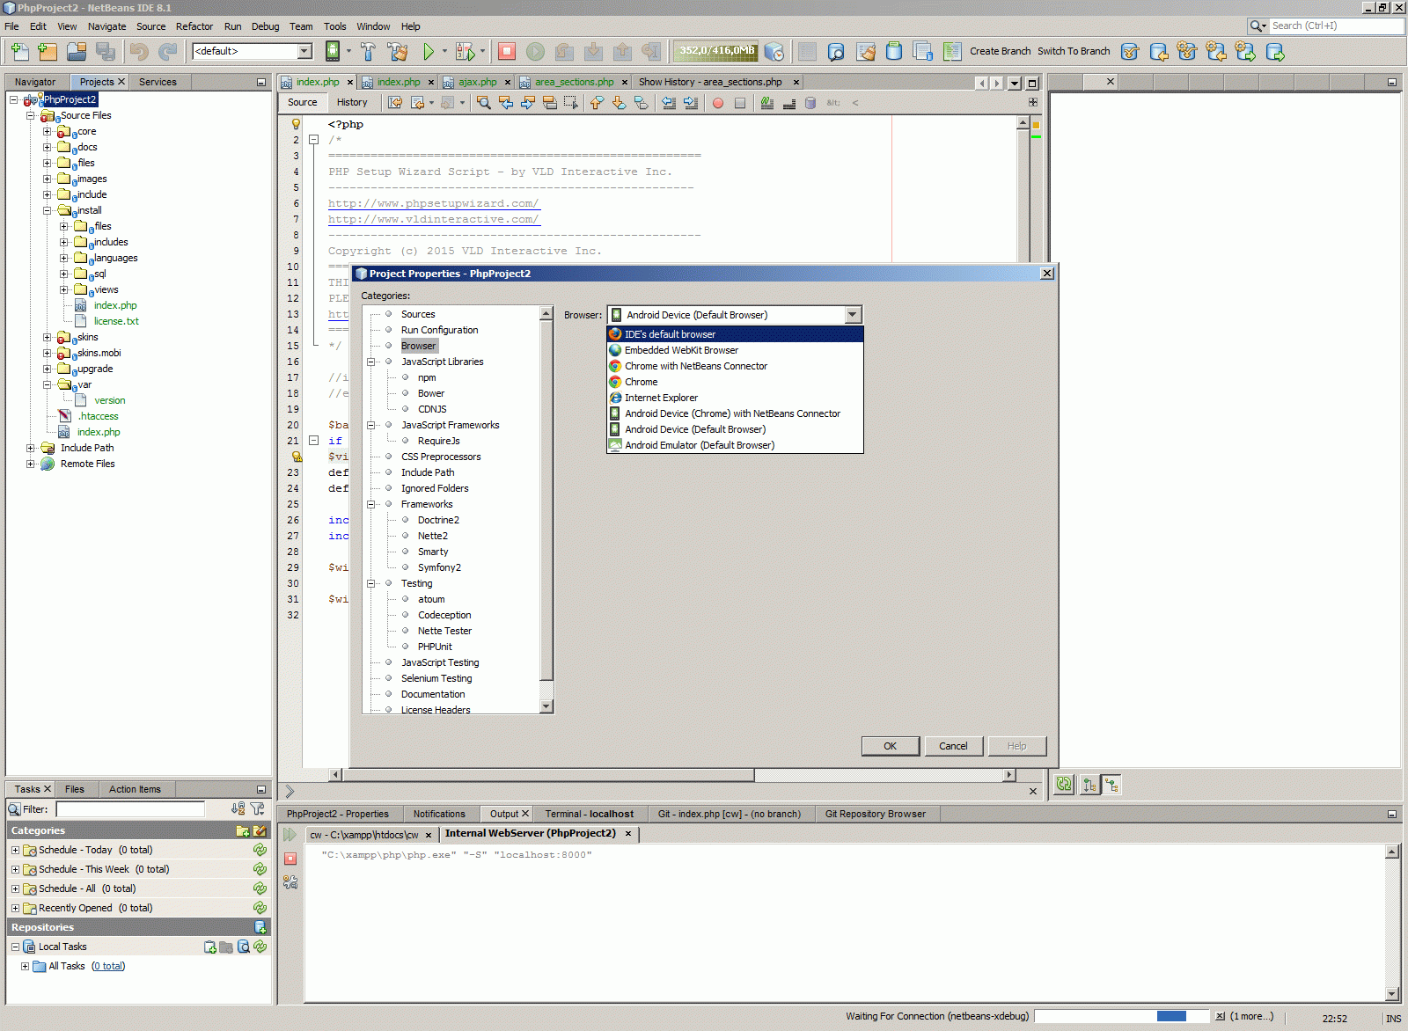Screen dimensions: 1408x1031
Task: Click the memory usage bar to run garbage collection
Action: pyautogui.click(x=716, y=51)
